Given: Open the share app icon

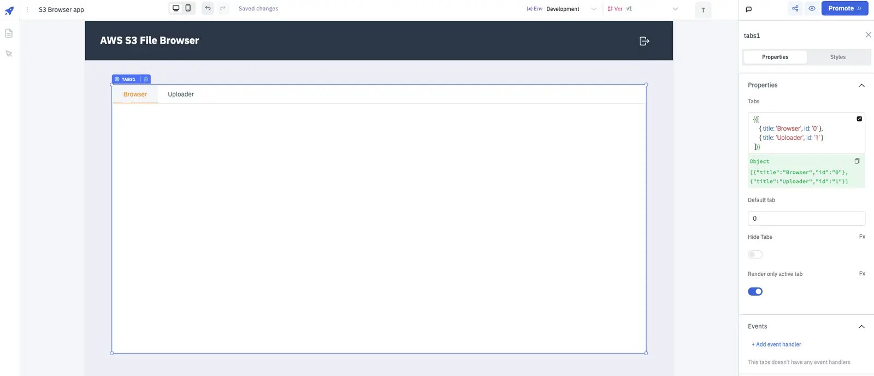Looking at the screenshot, I should (x=795, y=9).
